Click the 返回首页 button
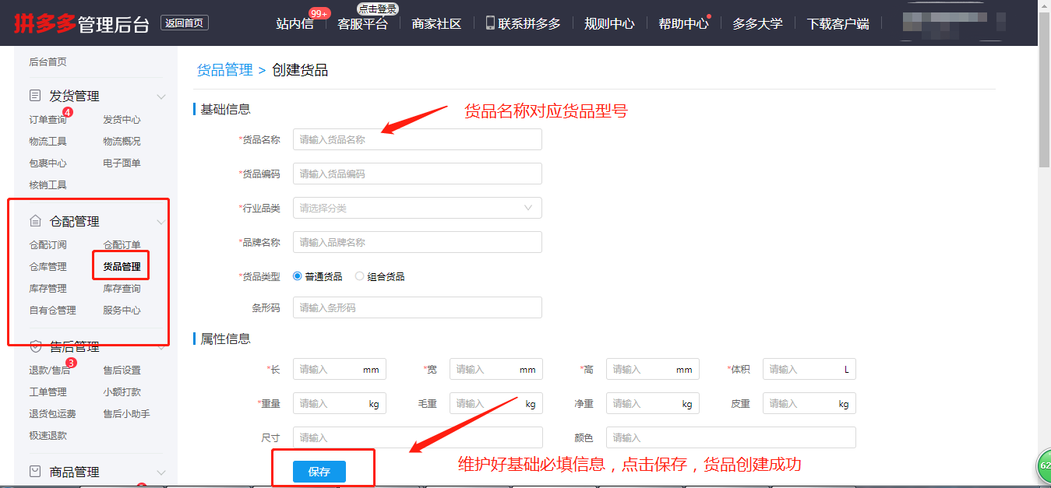The width and height of the screenshot is (1051, 488). click(x=185, y=23)
